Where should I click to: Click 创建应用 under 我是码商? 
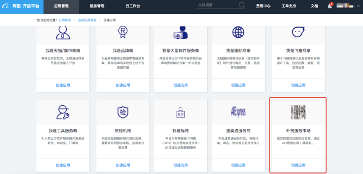tap(180, 165)
